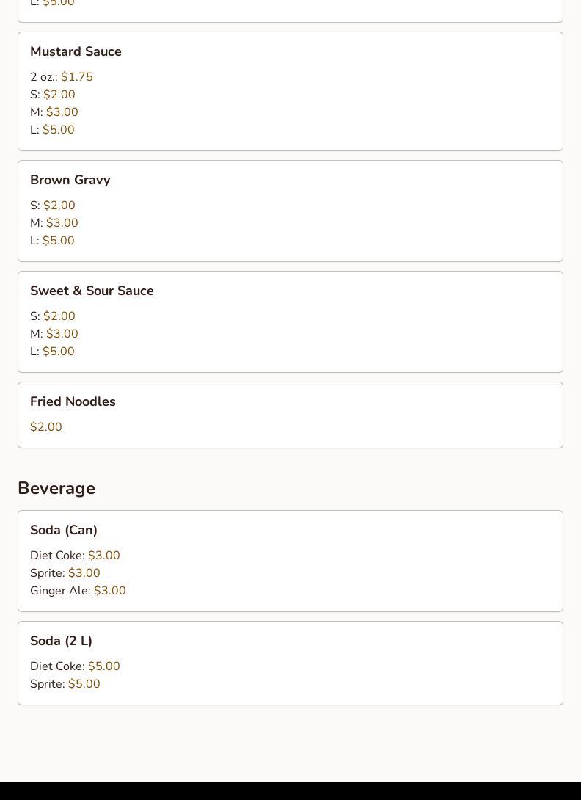The height and width of the screenshot is (800, 581).
Task: Open the Brown Gravy item card
Action: (x=290, y=211)
